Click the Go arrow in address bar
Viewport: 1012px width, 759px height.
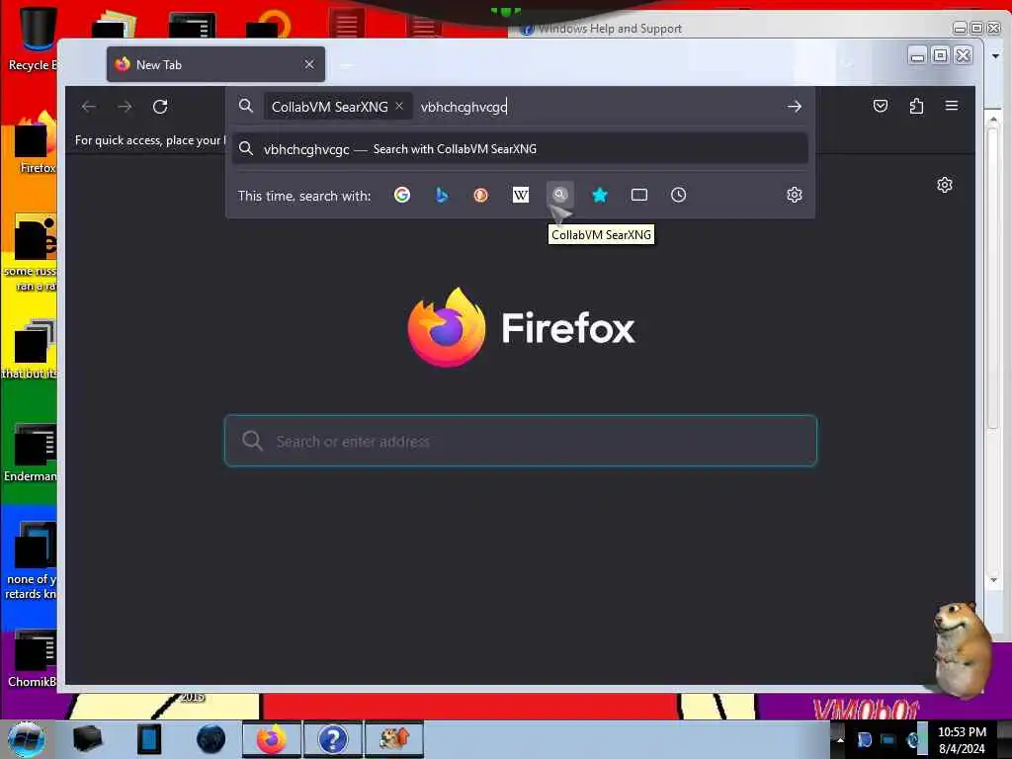coord(795,107)
